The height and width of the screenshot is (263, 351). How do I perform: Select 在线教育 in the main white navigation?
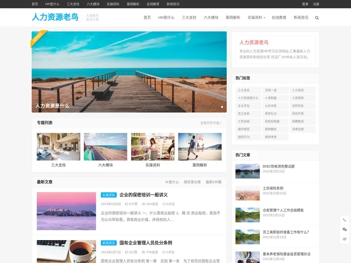[x=279, y=18]
